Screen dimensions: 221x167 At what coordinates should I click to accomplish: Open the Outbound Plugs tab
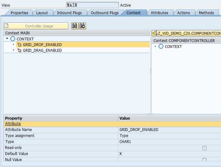105,13
